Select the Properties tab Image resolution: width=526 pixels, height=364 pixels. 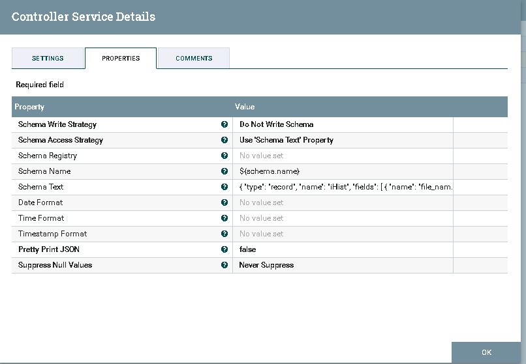coord(121,58)
